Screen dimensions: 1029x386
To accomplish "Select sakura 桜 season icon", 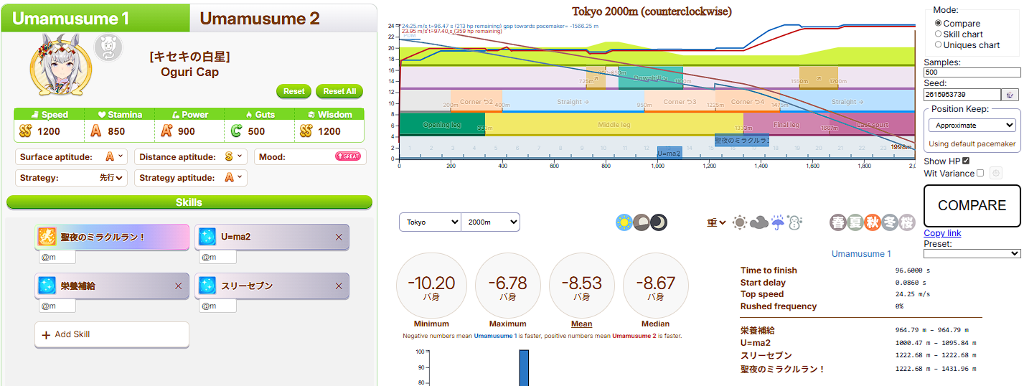I will coord(907,222).
